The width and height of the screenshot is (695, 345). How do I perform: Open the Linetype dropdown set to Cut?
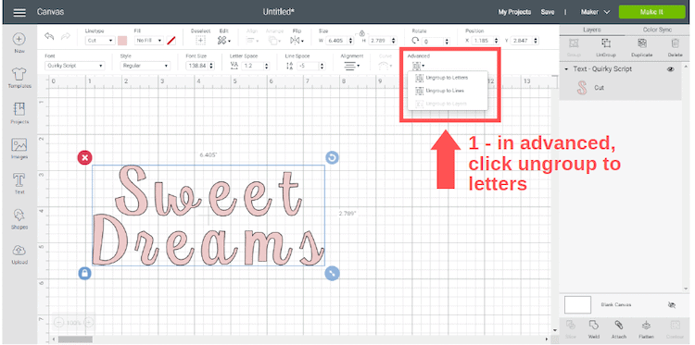point(100,41)
